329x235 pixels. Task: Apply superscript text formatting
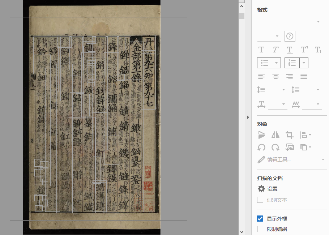pos(304,50)
